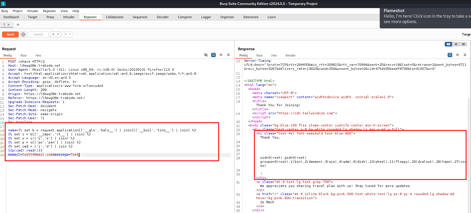Expand the back history dropdown arrow
The width and height of the screenshot is (471, 213).
pos(58,34)
